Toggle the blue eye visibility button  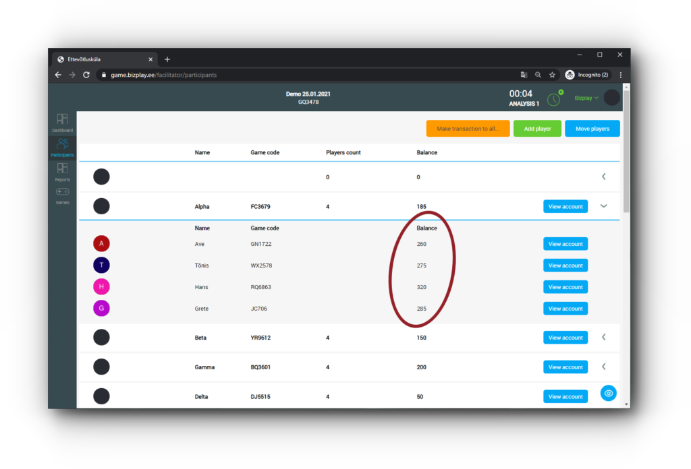(x=609, y=393)
